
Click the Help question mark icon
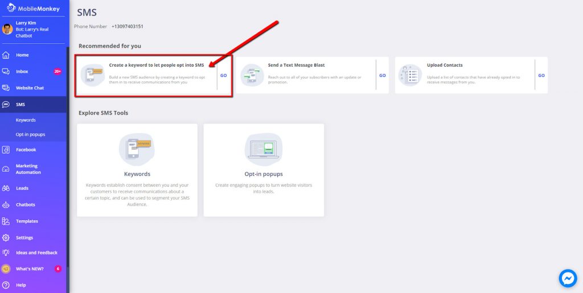6,285
